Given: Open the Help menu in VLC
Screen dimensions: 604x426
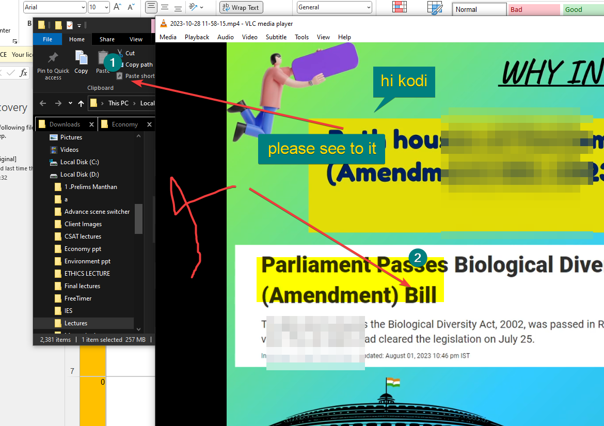Looking at the screenshot, I should [x=344, y=37].
